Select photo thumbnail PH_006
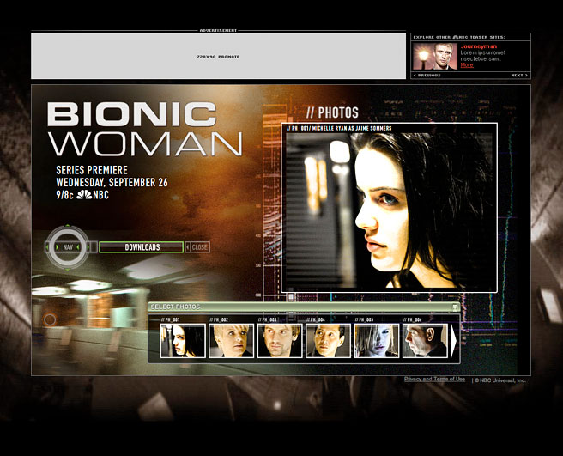 (425, 341)
